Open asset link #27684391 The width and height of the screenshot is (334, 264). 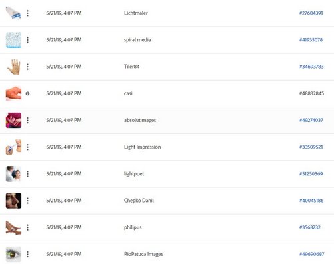point(311,13)
